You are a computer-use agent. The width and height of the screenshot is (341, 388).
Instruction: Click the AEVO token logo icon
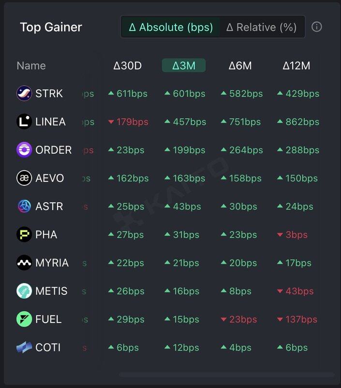click(24, 178)
